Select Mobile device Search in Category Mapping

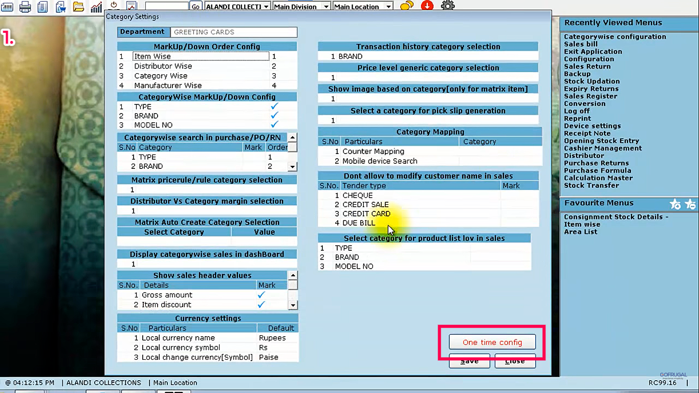point(430,161)
